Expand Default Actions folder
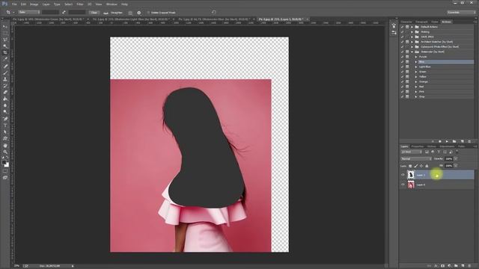The height and width of the screenshot is (269, 479). 412,27
